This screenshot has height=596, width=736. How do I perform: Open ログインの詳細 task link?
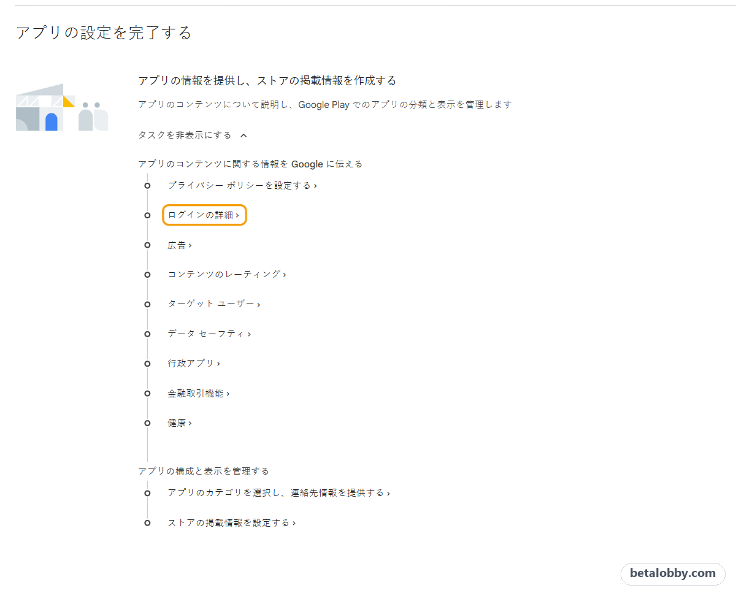(x=204, y=215)
